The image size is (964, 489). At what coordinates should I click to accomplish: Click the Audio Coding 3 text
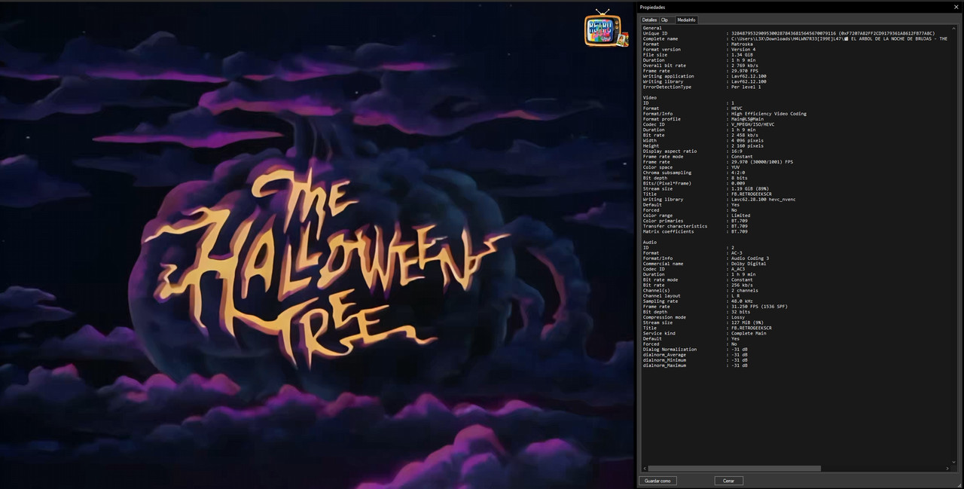[750, 258]
